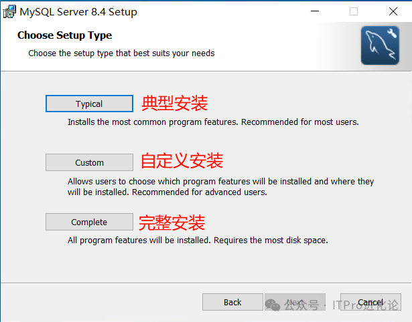412x322 pixels.
Task: Click the MySQL dolphin logo
Action: [380, 45]
